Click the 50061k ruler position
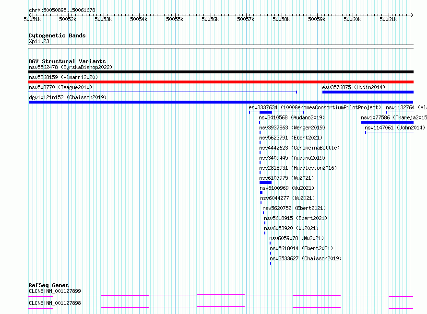 [388, 19]
